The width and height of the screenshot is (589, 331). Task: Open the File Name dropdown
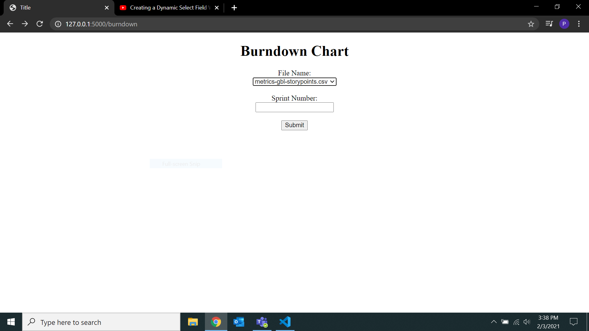pos(332,82)
